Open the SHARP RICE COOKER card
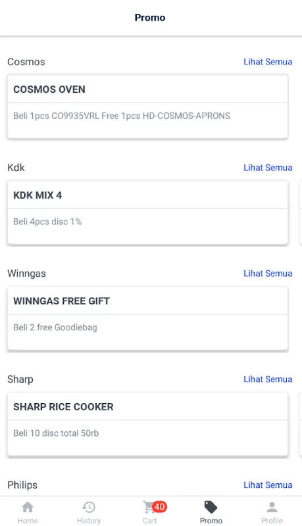 (x=147, y=424)
